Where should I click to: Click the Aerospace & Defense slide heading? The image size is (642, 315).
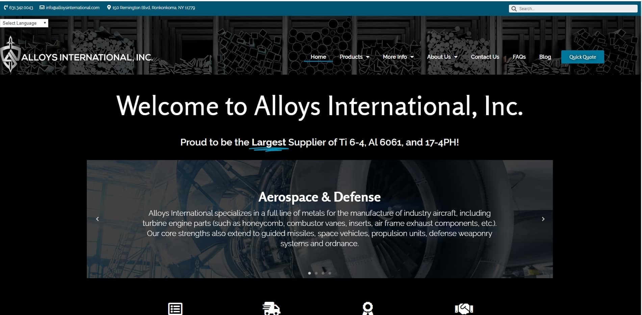click(319, 197)
